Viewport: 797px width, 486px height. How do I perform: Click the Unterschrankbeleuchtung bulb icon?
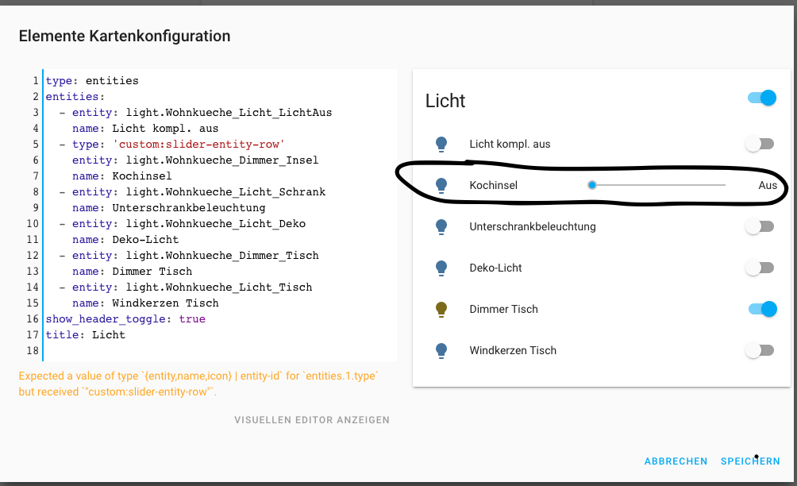coord(442,226)
